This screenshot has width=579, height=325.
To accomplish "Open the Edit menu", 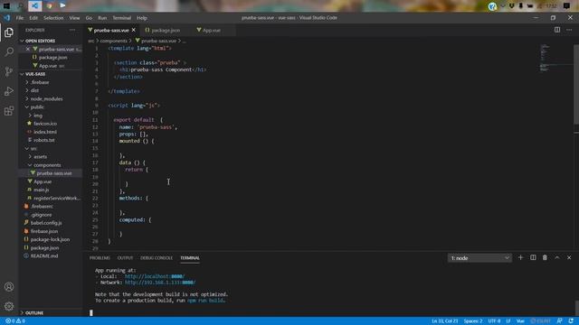I will (33, 18).
